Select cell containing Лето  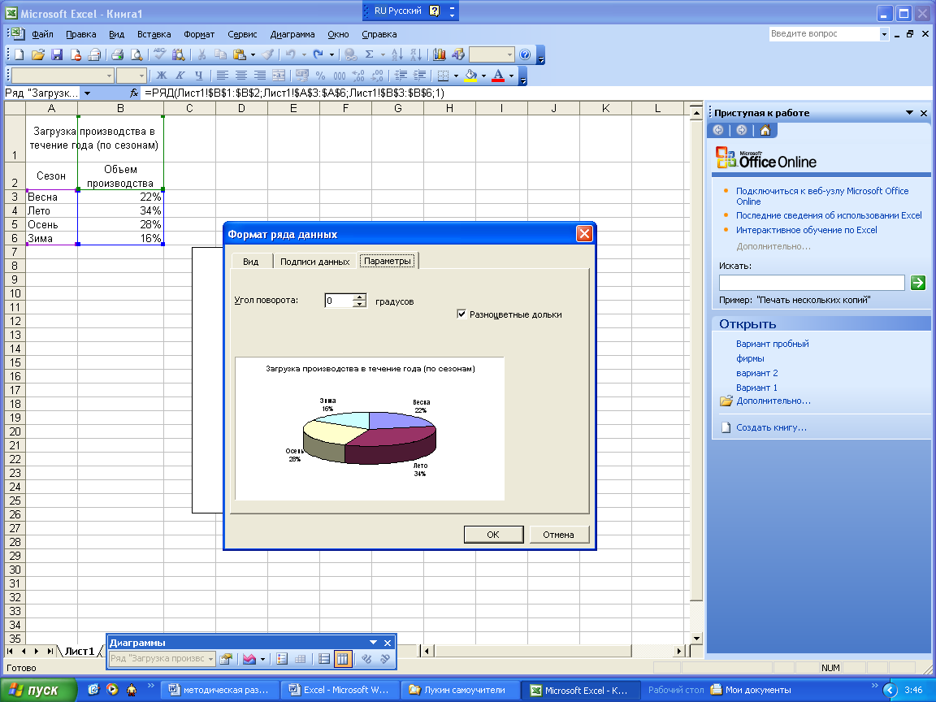(x=51, y=210)
